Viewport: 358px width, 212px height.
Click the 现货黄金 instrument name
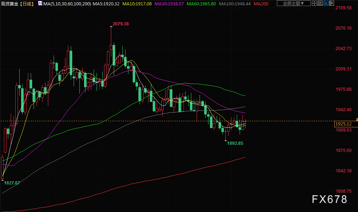(x=10, y=4)
